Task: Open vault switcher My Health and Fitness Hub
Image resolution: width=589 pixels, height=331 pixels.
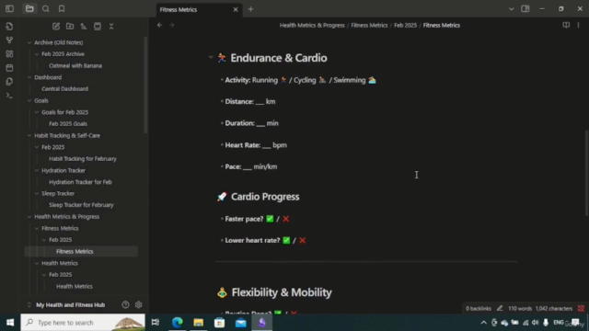Action: coord(70,304)
